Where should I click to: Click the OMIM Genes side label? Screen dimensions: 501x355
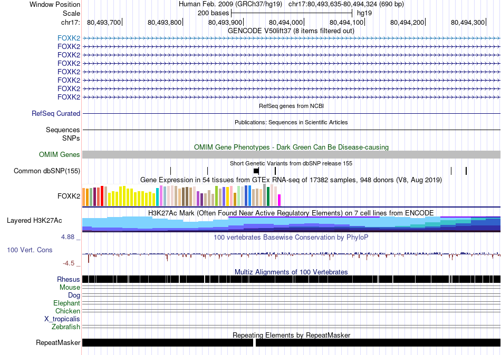[60, 154]
